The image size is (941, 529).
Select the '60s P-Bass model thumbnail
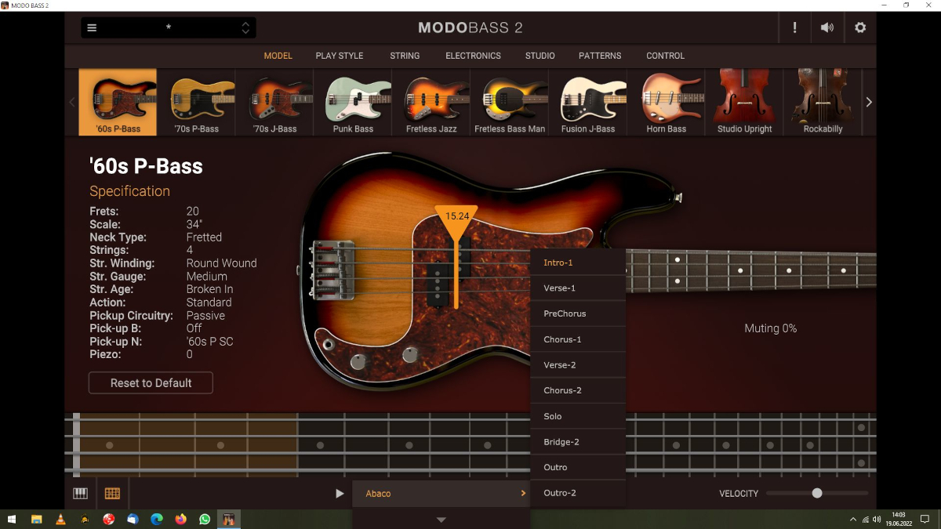118,102
